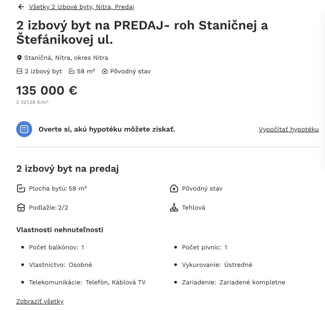Select the Vykurovanie Ústredné list entry
Image resolution: width=325 pixels, height=310 pixels.
click(x=217, y=265)
